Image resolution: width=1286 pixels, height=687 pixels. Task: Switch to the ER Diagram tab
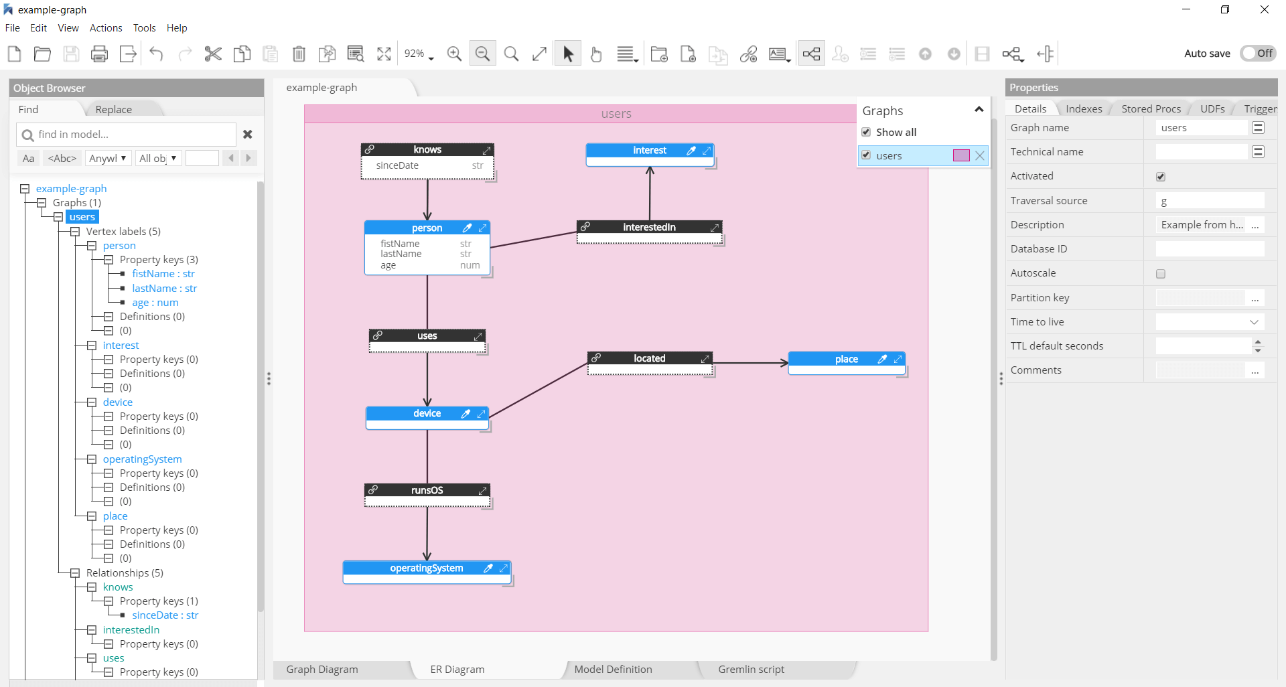pos(457,670)
